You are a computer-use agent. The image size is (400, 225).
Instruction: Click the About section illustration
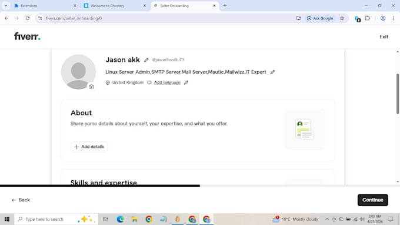pyautogui.click(x=305, y=129)
